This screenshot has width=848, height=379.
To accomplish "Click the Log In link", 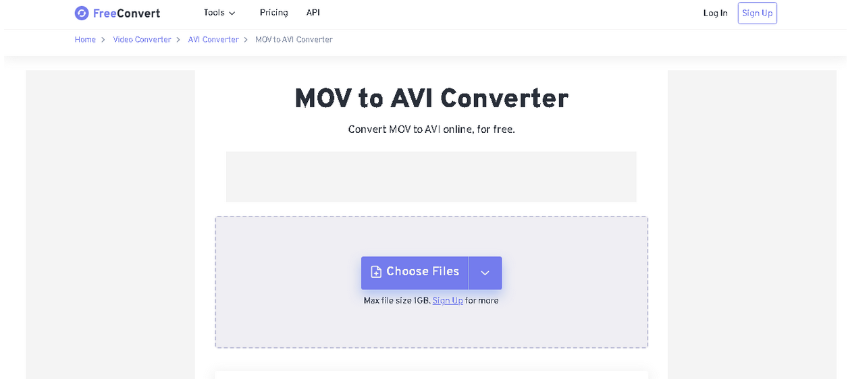I will coord(715,13).
